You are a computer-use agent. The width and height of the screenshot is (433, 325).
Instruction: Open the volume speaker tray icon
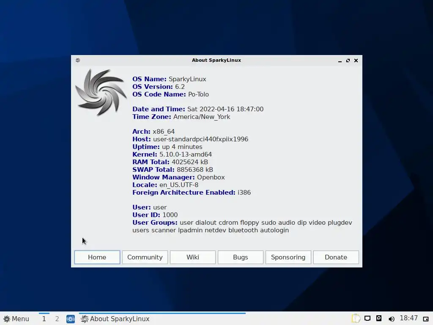coord(391,319)
